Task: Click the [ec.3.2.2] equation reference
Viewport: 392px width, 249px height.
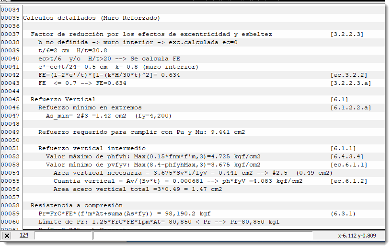Action: (x=349, y=75)
